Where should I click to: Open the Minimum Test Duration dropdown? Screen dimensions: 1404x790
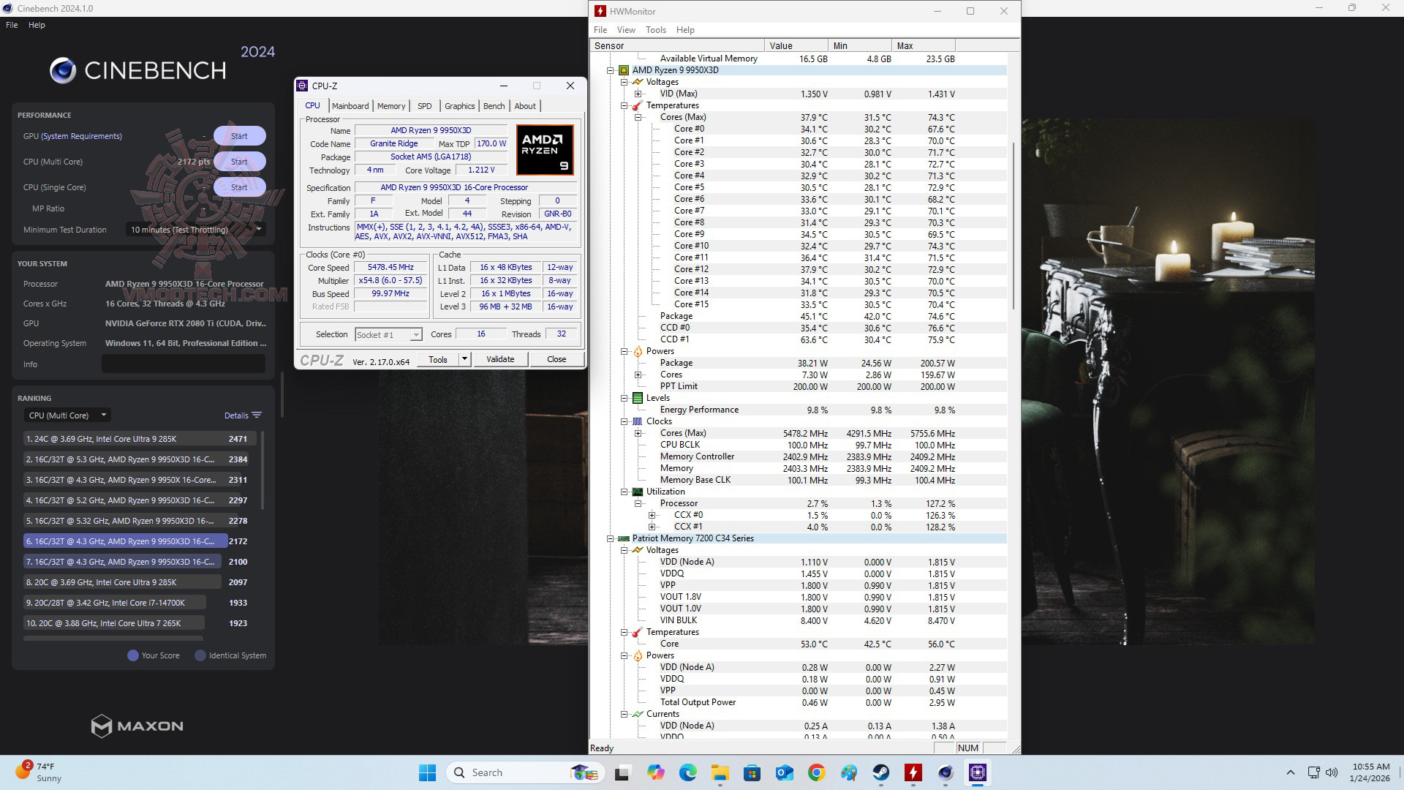click(195, 230)
